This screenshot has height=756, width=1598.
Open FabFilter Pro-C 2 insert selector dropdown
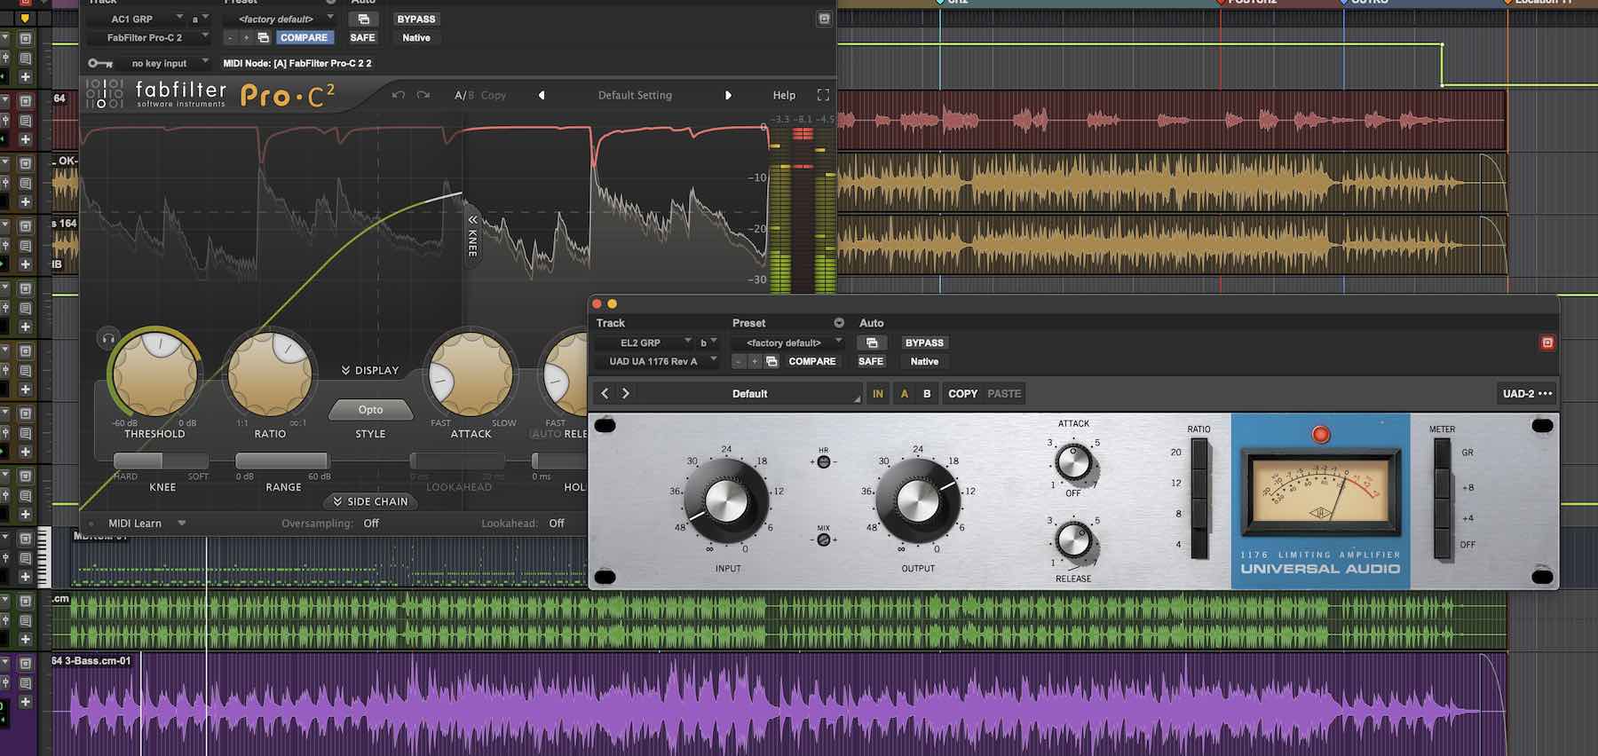click(149, 37)
